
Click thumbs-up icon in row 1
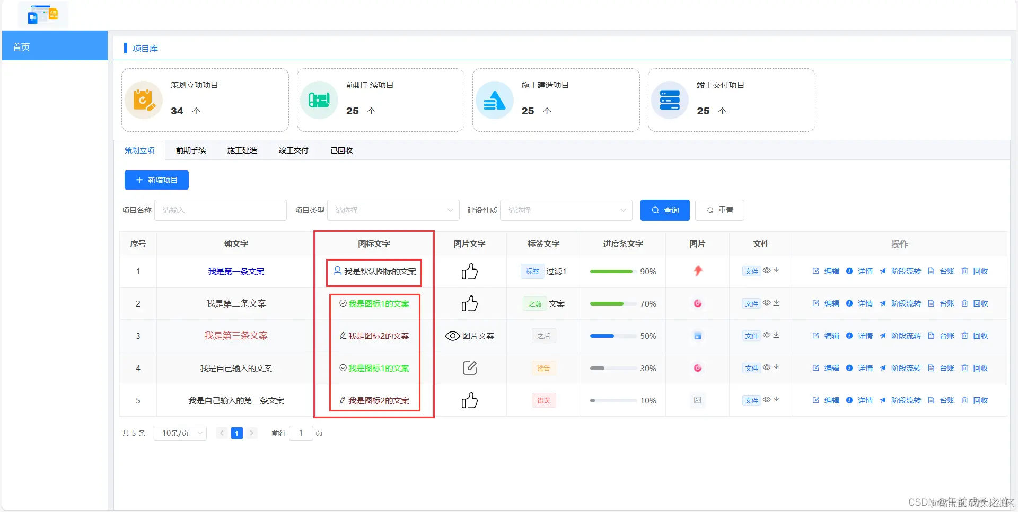[469, 271]
